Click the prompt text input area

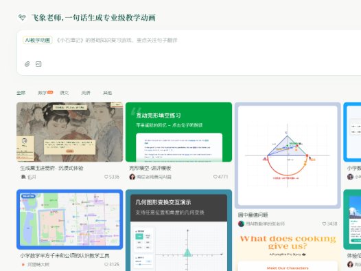point(189,52)
